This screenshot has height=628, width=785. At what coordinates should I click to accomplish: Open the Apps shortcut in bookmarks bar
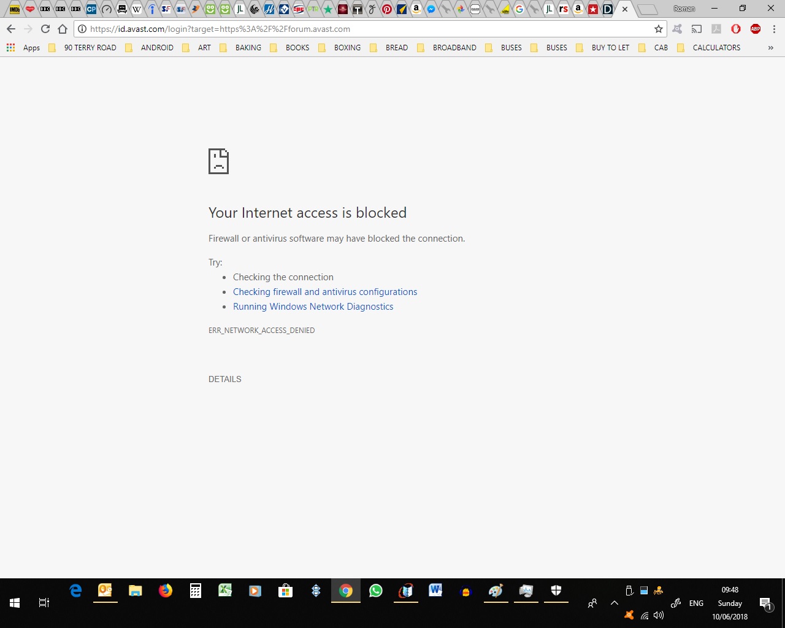pyautogui.click(x=23, y=47)
